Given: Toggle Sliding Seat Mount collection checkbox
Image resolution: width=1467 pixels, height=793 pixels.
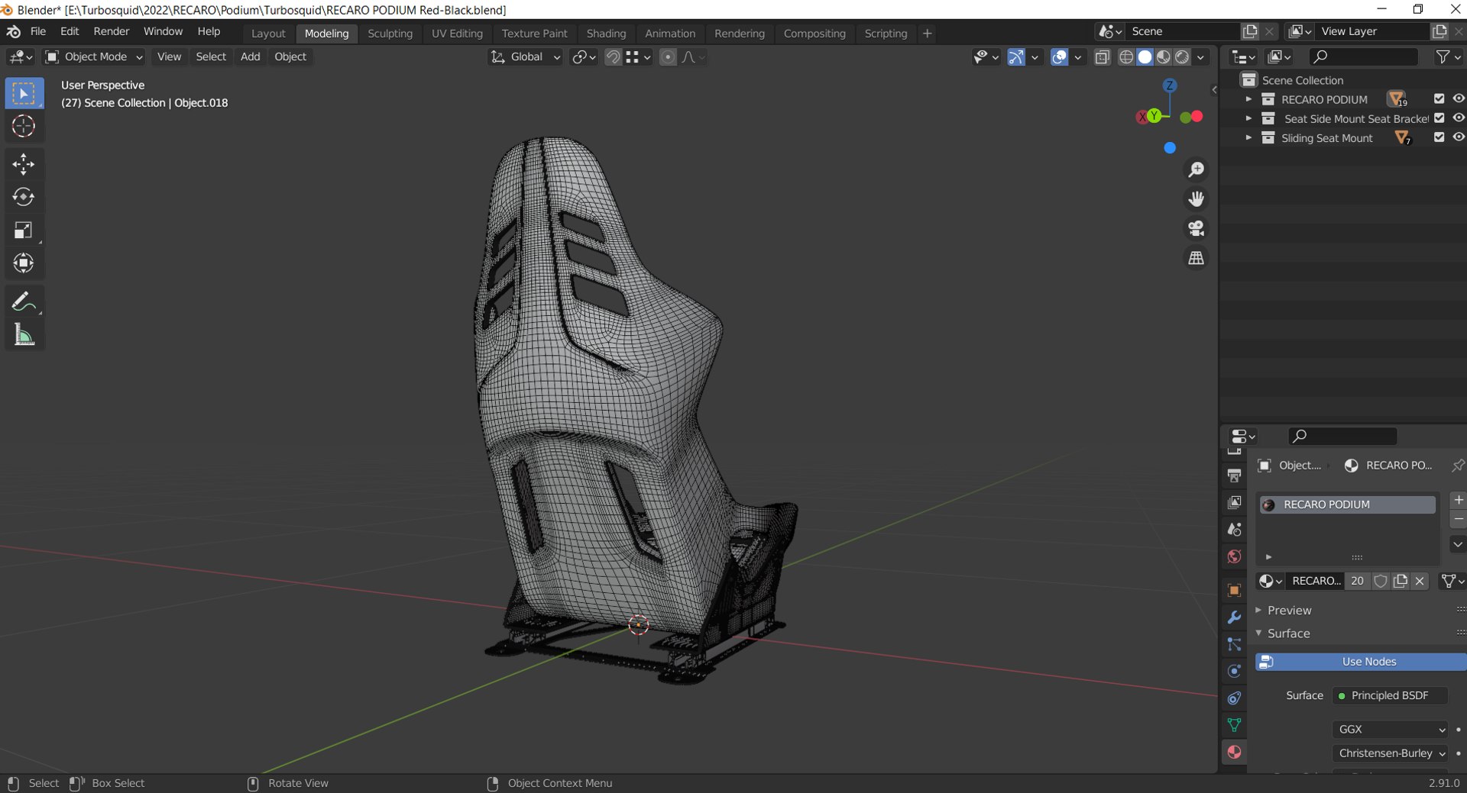Looking at the screenshot, I should point(1439,137).
